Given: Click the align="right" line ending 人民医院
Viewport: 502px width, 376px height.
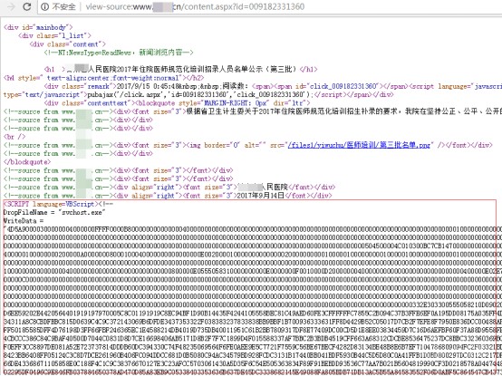Looking at the screenshot, I should click(169, 188).
